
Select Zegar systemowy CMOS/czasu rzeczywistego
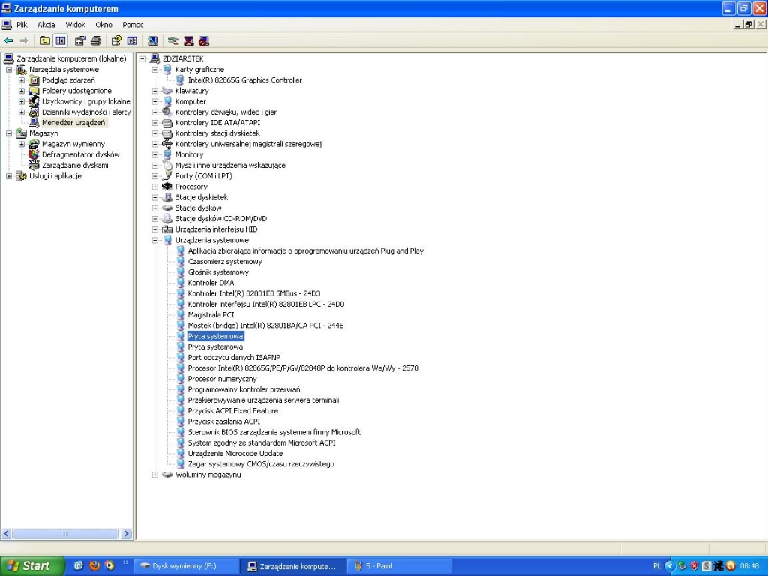[x=261, y=463]
